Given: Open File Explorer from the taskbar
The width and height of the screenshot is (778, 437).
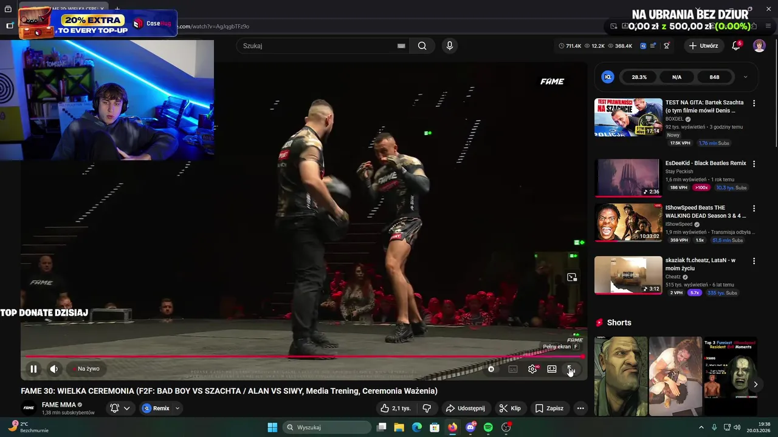Looking at the screenshot, I should (x=399, y=427).
